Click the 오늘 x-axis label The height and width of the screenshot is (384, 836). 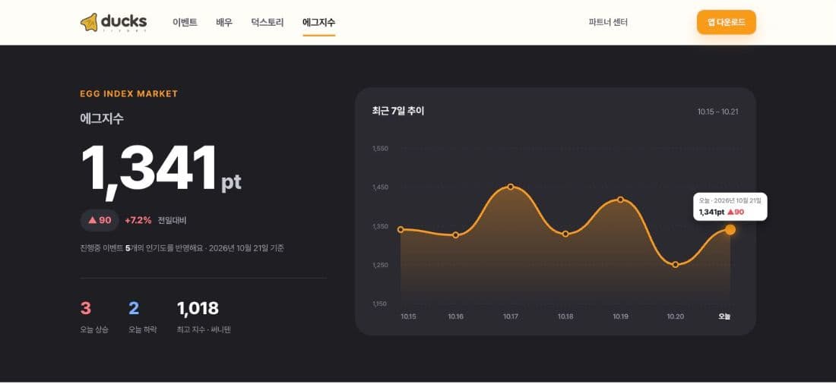pyautogui.click(x=724, y=316)
